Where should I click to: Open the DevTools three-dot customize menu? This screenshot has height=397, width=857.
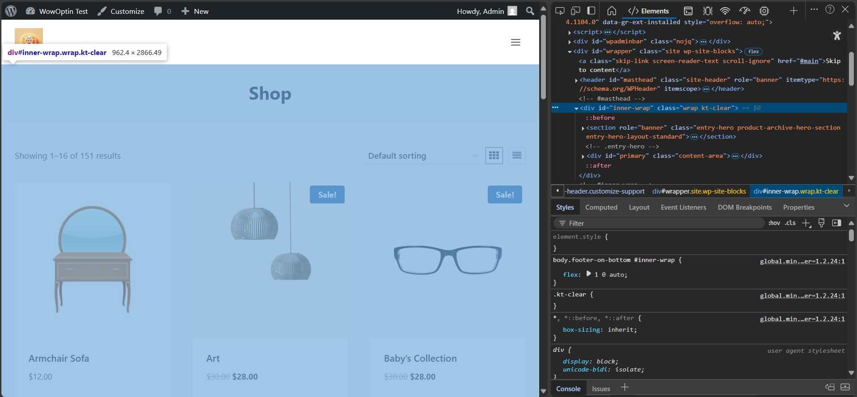(814, 9)
